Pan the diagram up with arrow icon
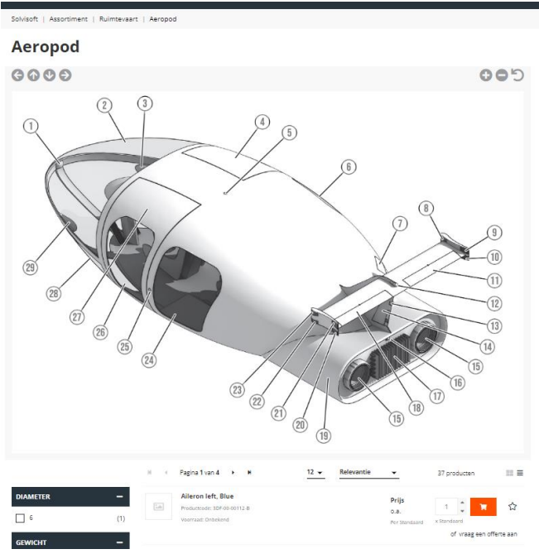Viewport: 539px width, 554px height. [x=34, y=75]
